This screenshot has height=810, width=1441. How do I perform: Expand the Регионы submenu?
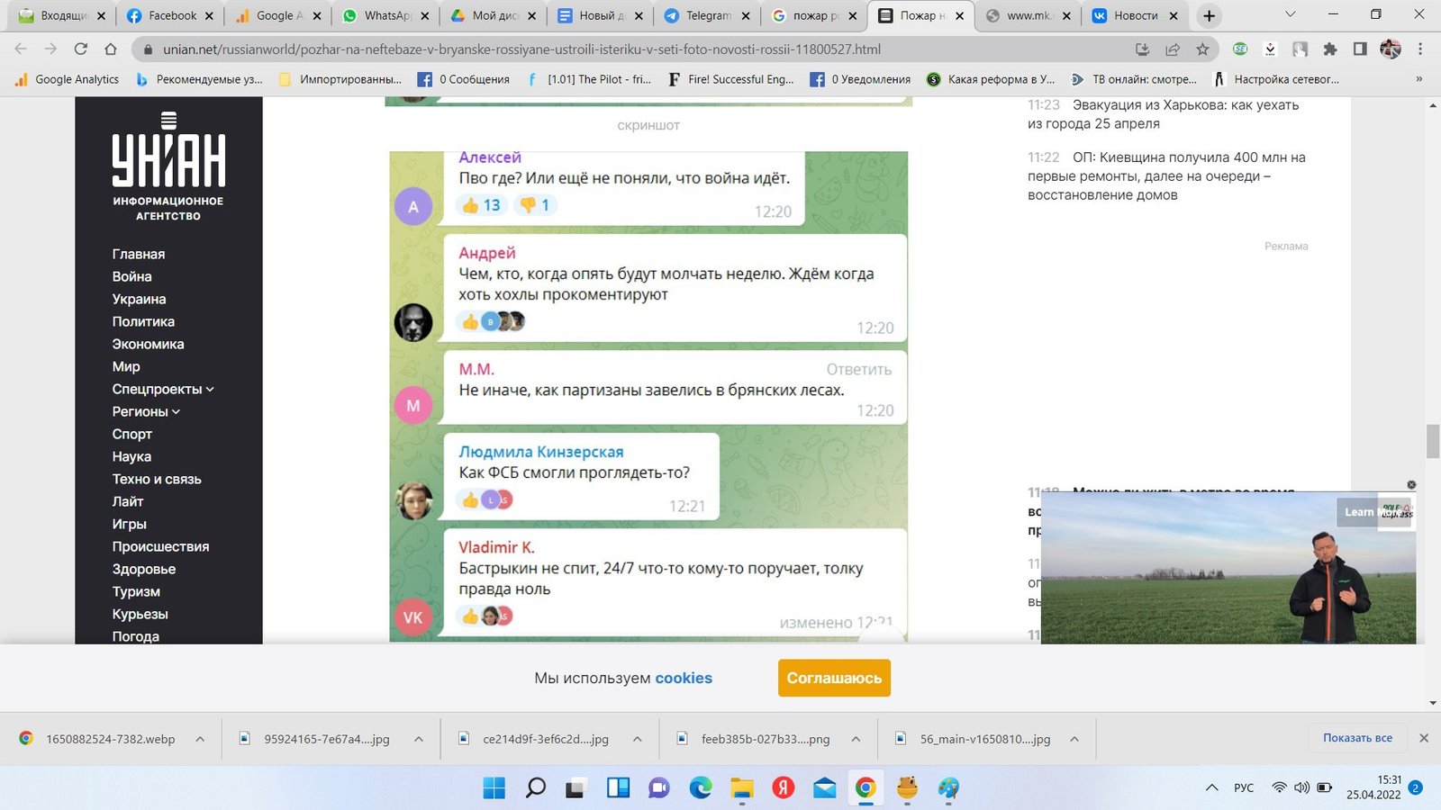176,412
